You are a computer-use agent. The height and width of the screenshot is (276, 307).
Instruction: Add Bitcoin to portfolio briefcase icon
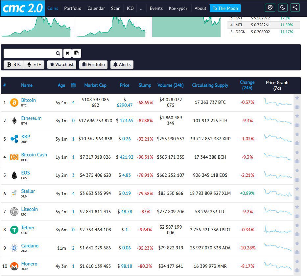[x=297, y=107]
